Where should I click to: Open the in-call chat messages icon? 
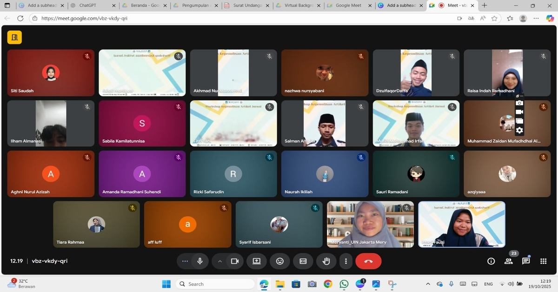526,261
